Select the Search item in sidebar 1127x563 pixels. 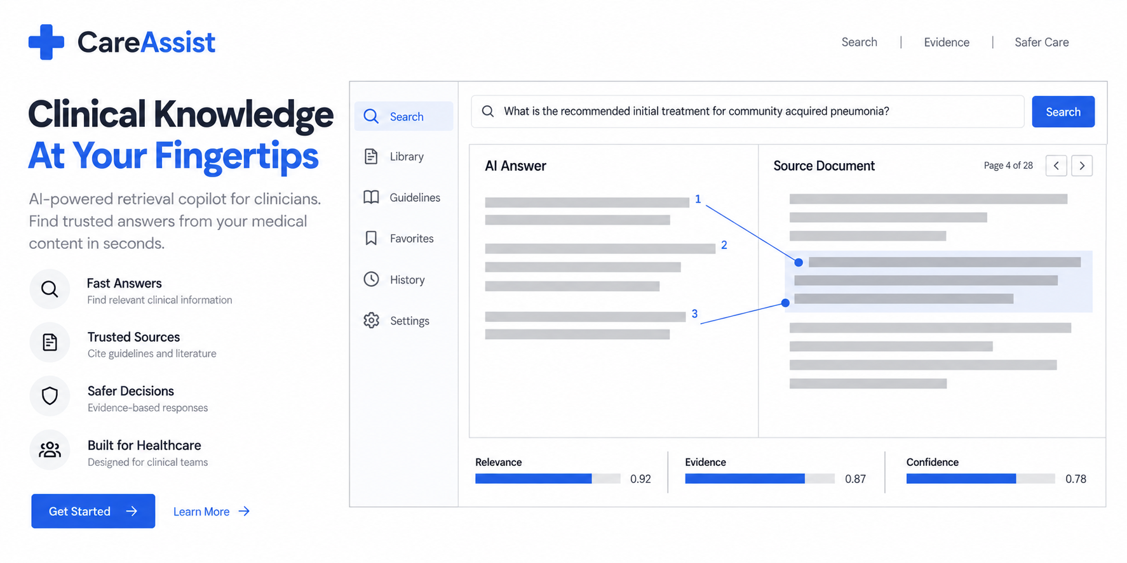[x=404, y=116]
